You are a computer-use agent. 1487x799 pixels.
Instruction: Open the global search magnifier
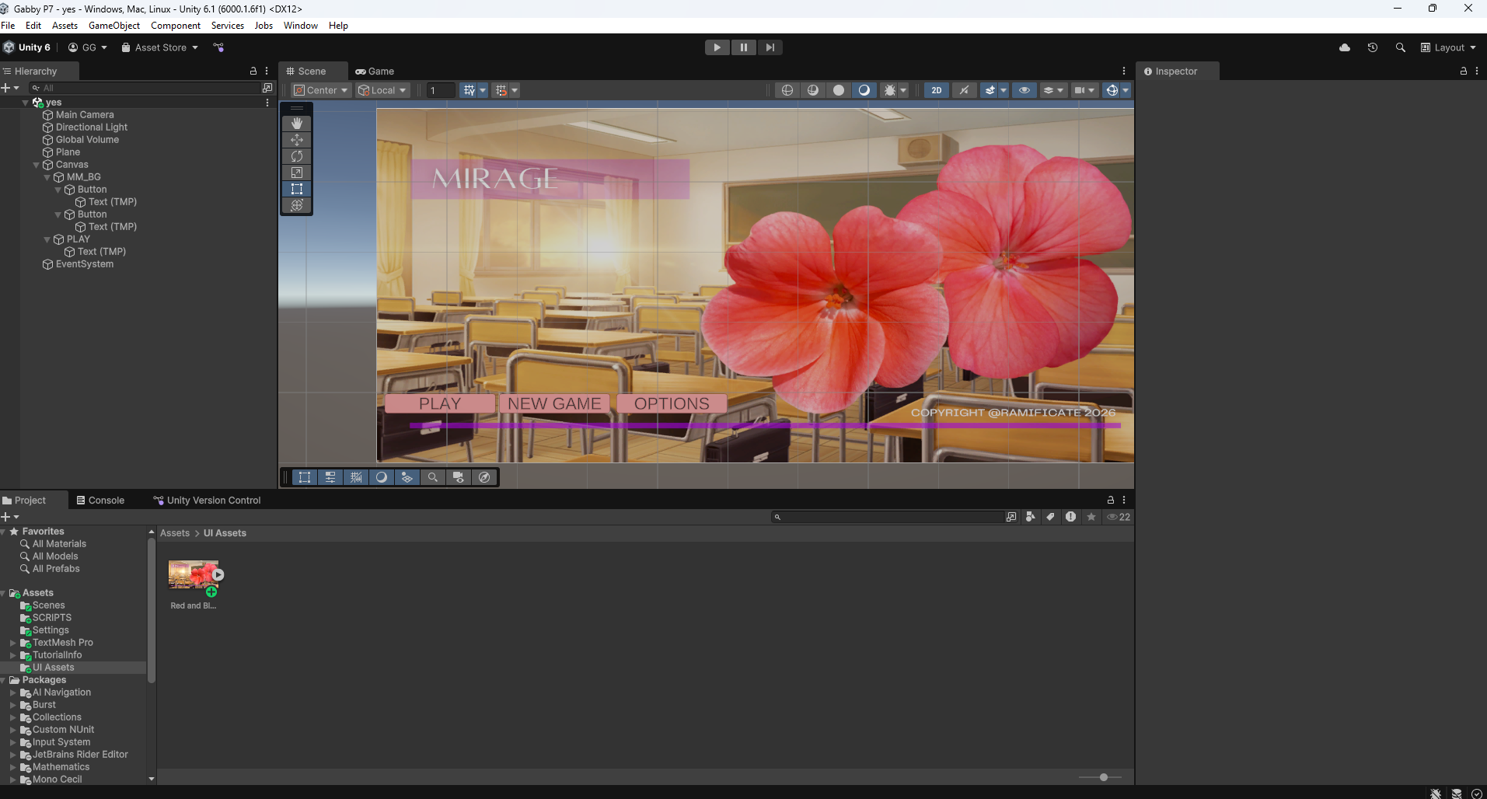(x=1401, y=47)
